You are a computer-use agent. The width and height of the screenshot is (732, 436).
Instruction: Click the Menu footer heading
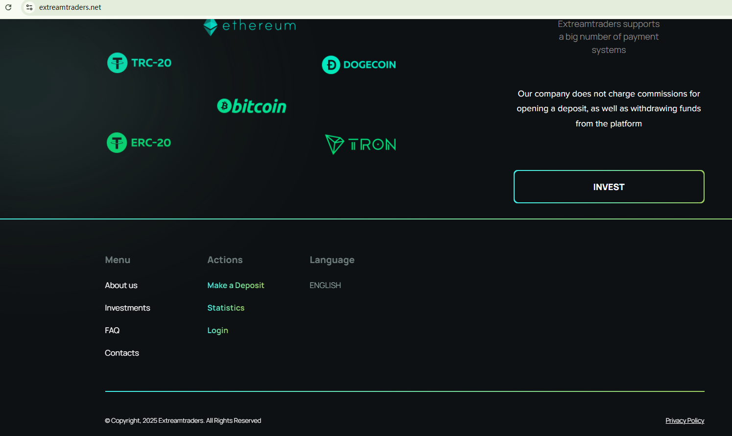[x=118, y=260]
